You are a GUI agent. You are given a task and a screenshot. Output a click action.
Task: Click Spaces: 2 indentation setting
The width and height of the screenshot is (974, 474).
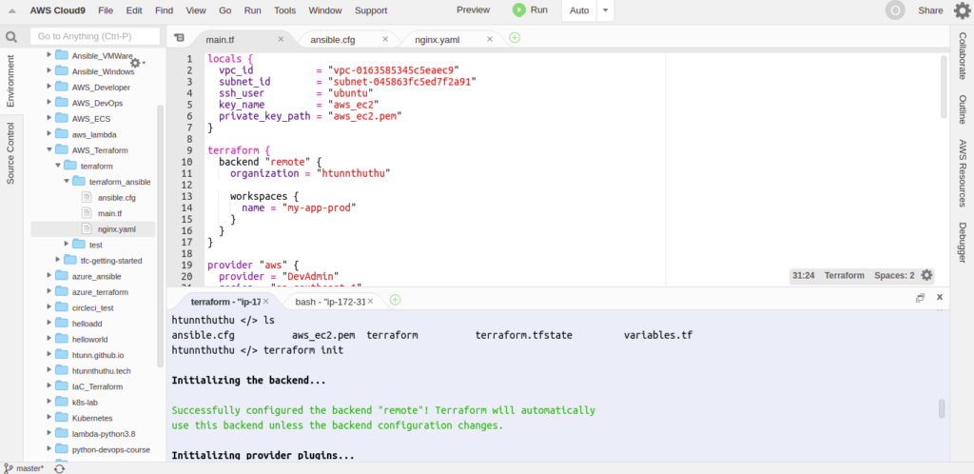coord(894,275)
